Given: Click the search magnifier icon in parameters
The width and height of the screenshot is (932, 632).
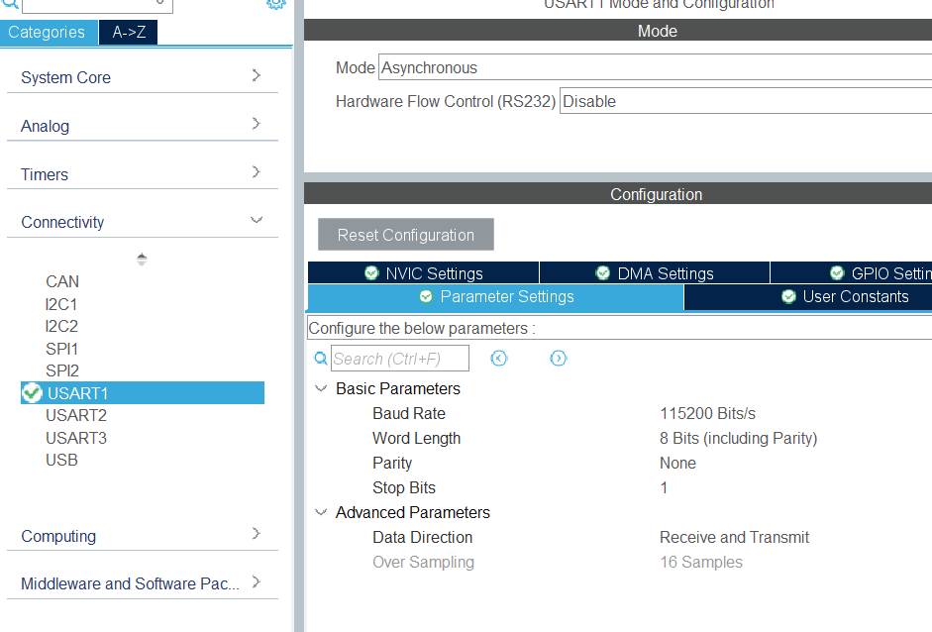Looking at the screenshot, I should (x=320, y=359).
